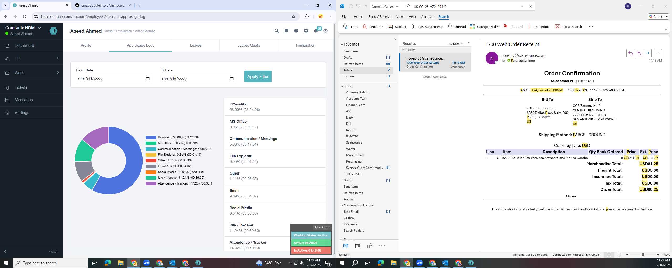Open Chrome extensions puzzle icon

click(307, 16)
